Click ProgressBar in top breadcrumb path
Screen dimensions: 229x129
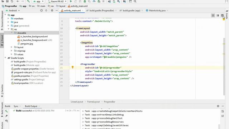(x=10, y=6)
